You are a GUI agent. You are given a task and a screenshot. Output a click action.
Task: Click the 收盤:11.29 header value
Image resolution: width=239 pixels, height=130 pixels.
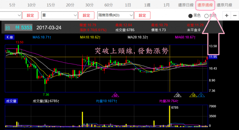click(195, 25)
